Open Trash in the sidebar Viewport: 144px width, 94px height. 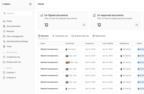click(x=9, y=46)
